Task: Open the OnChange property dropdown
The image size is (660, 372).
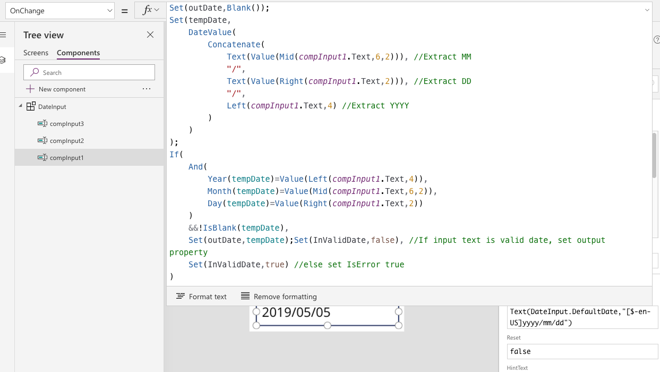Action: coord(59,10)
